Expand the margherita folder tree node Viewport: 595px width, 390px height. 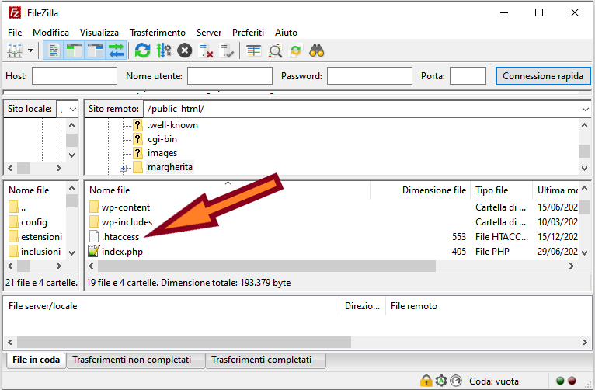coord(123,168)
